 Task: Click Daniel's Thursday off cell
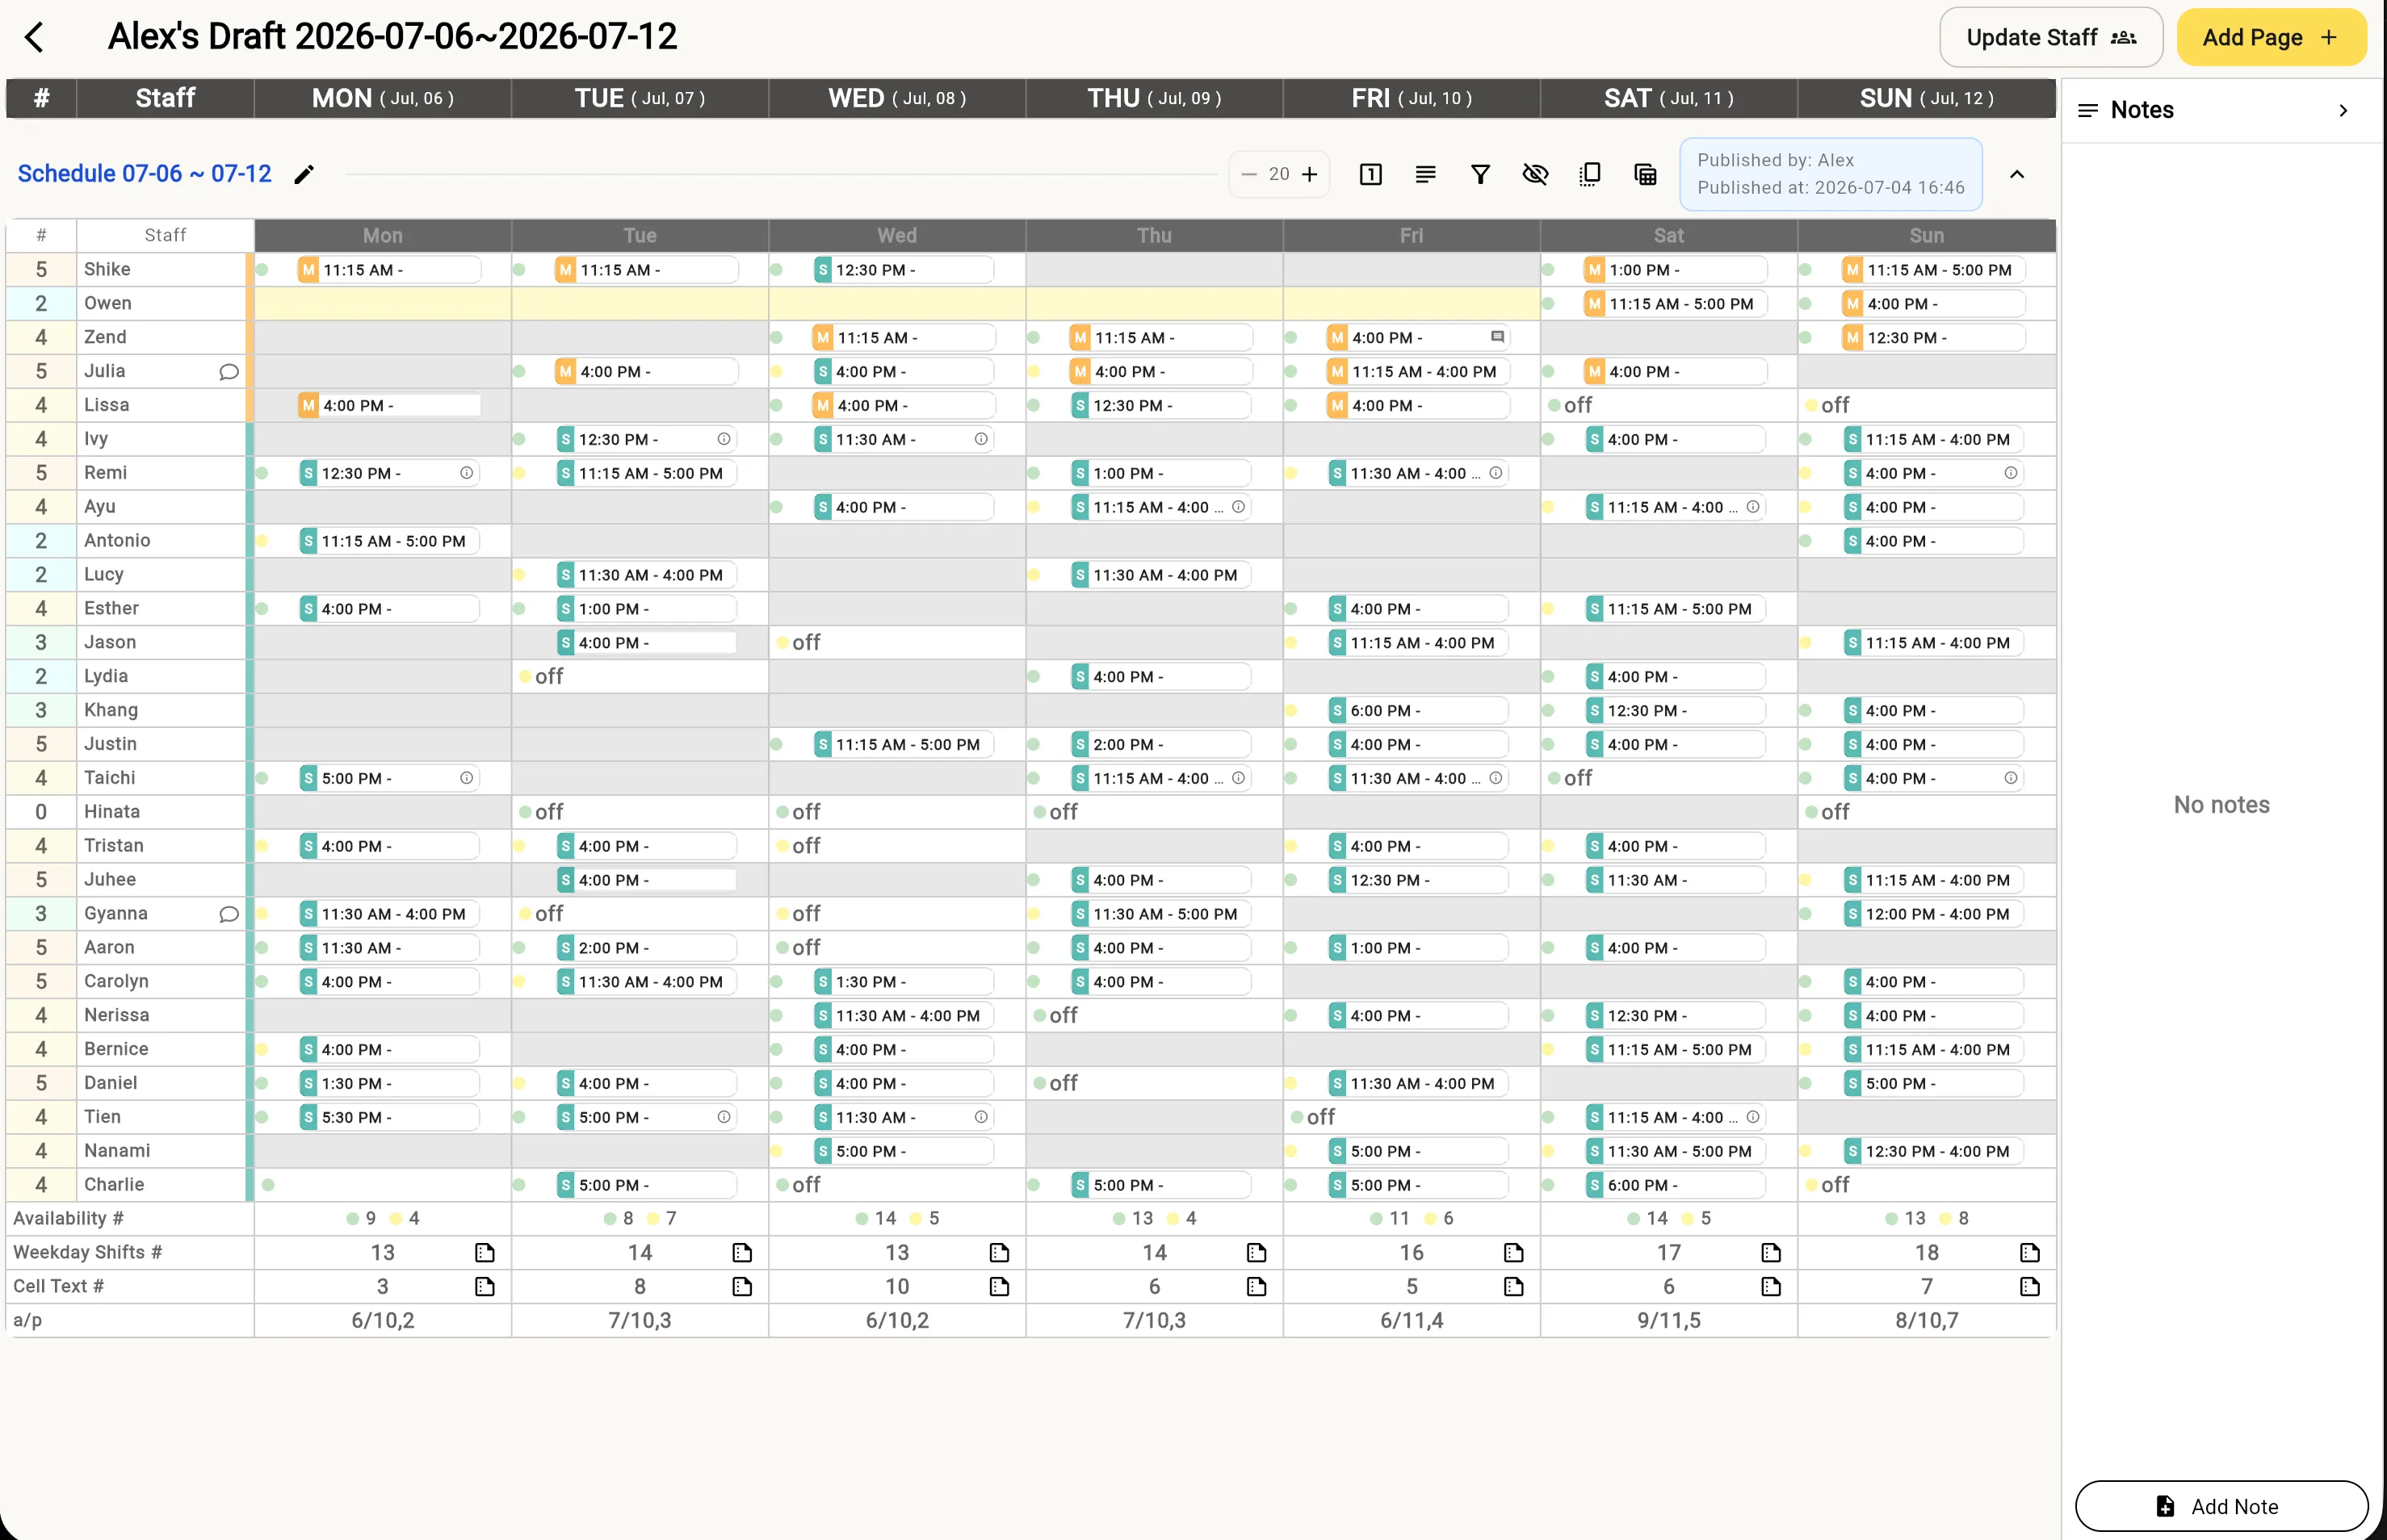pos(1155,1083)
